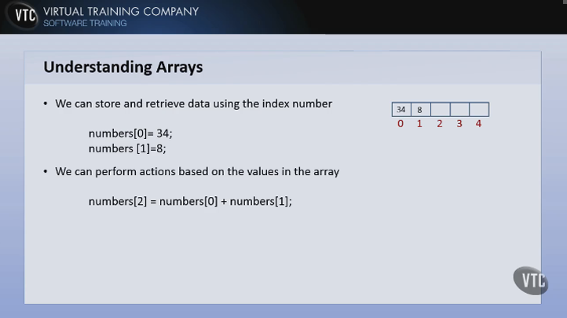Click the VTC watermark badge on the slide

point(530,280)
